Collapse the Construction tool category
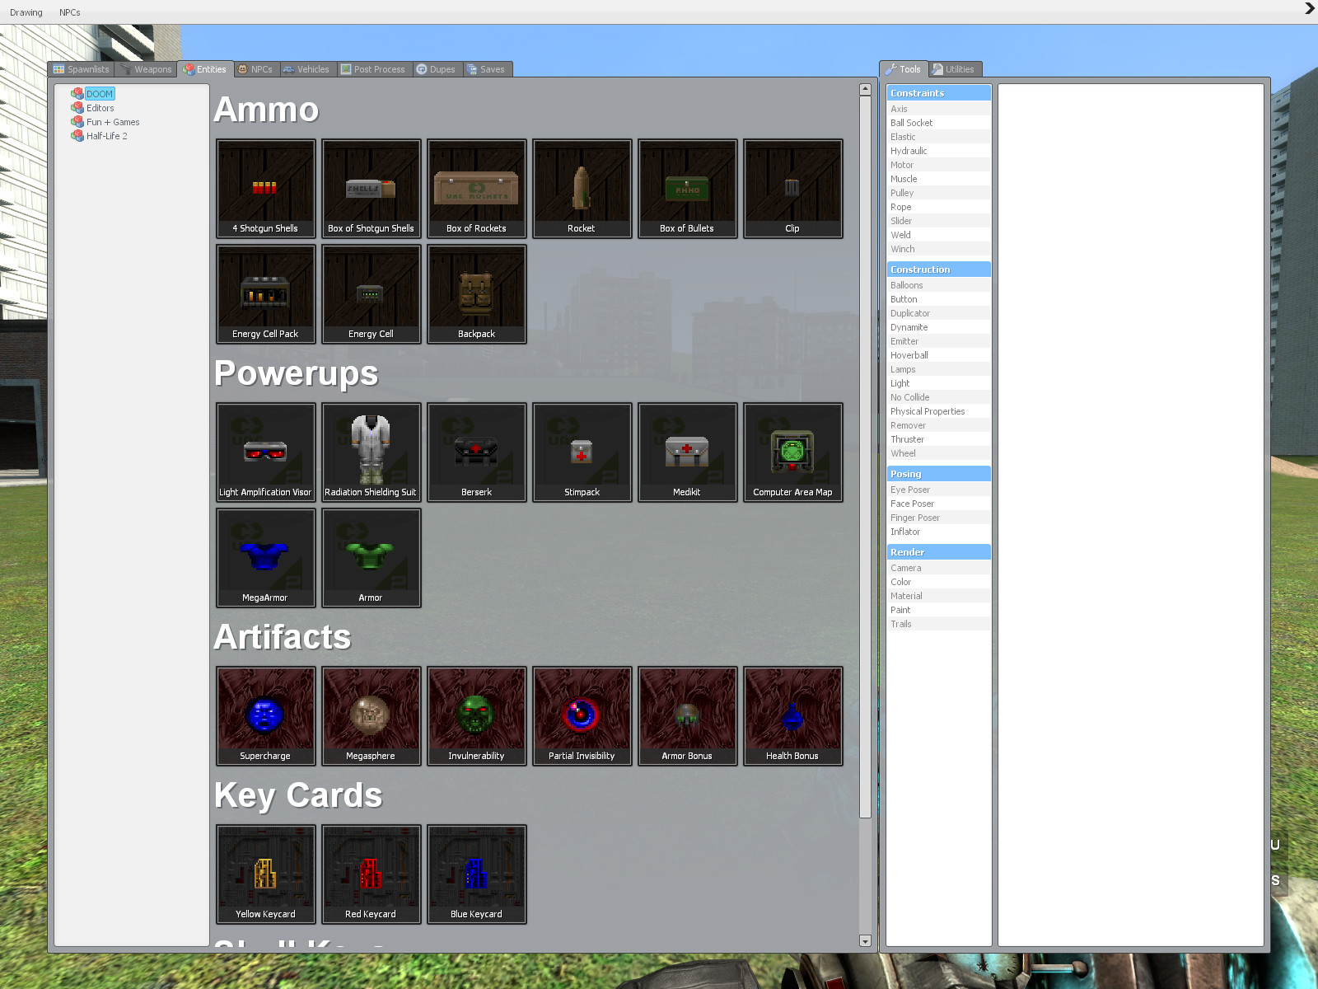The image size is (1318, 989). (939, 270)
